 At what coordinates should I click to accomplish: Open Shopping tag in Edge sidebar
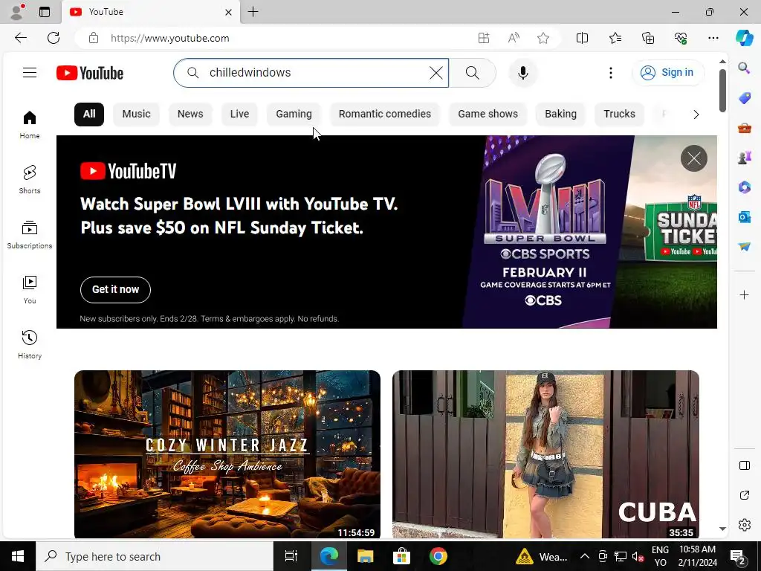tap(744, 98)
